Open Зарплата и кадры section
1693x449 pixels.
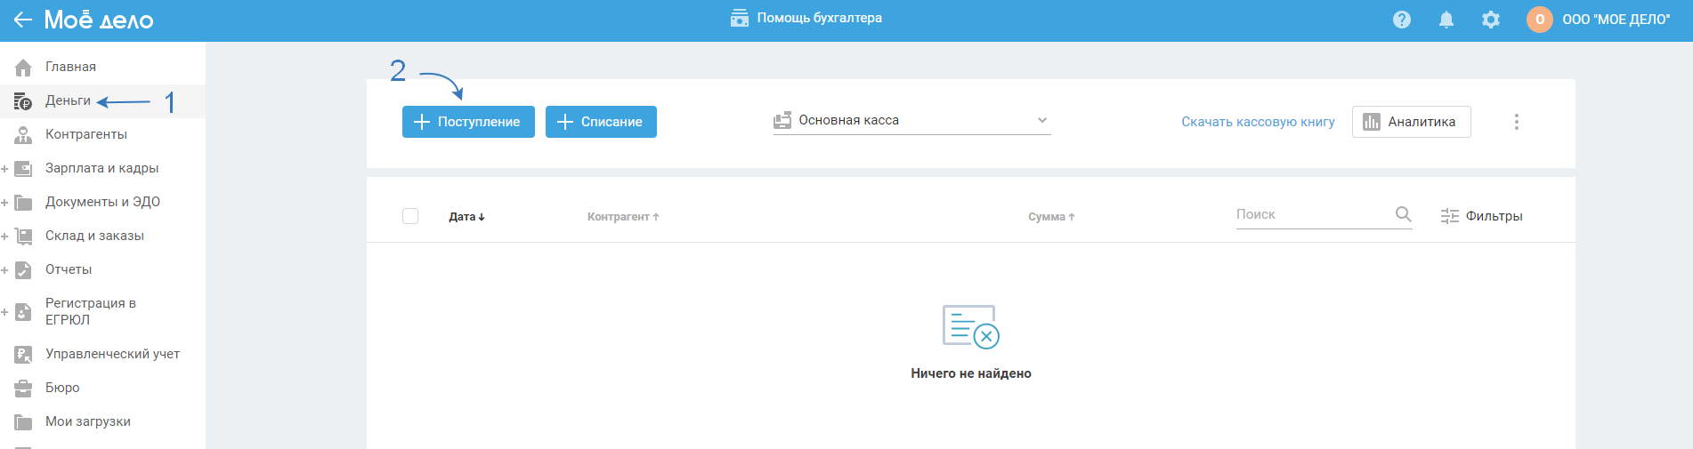click(x=102, y=168)
